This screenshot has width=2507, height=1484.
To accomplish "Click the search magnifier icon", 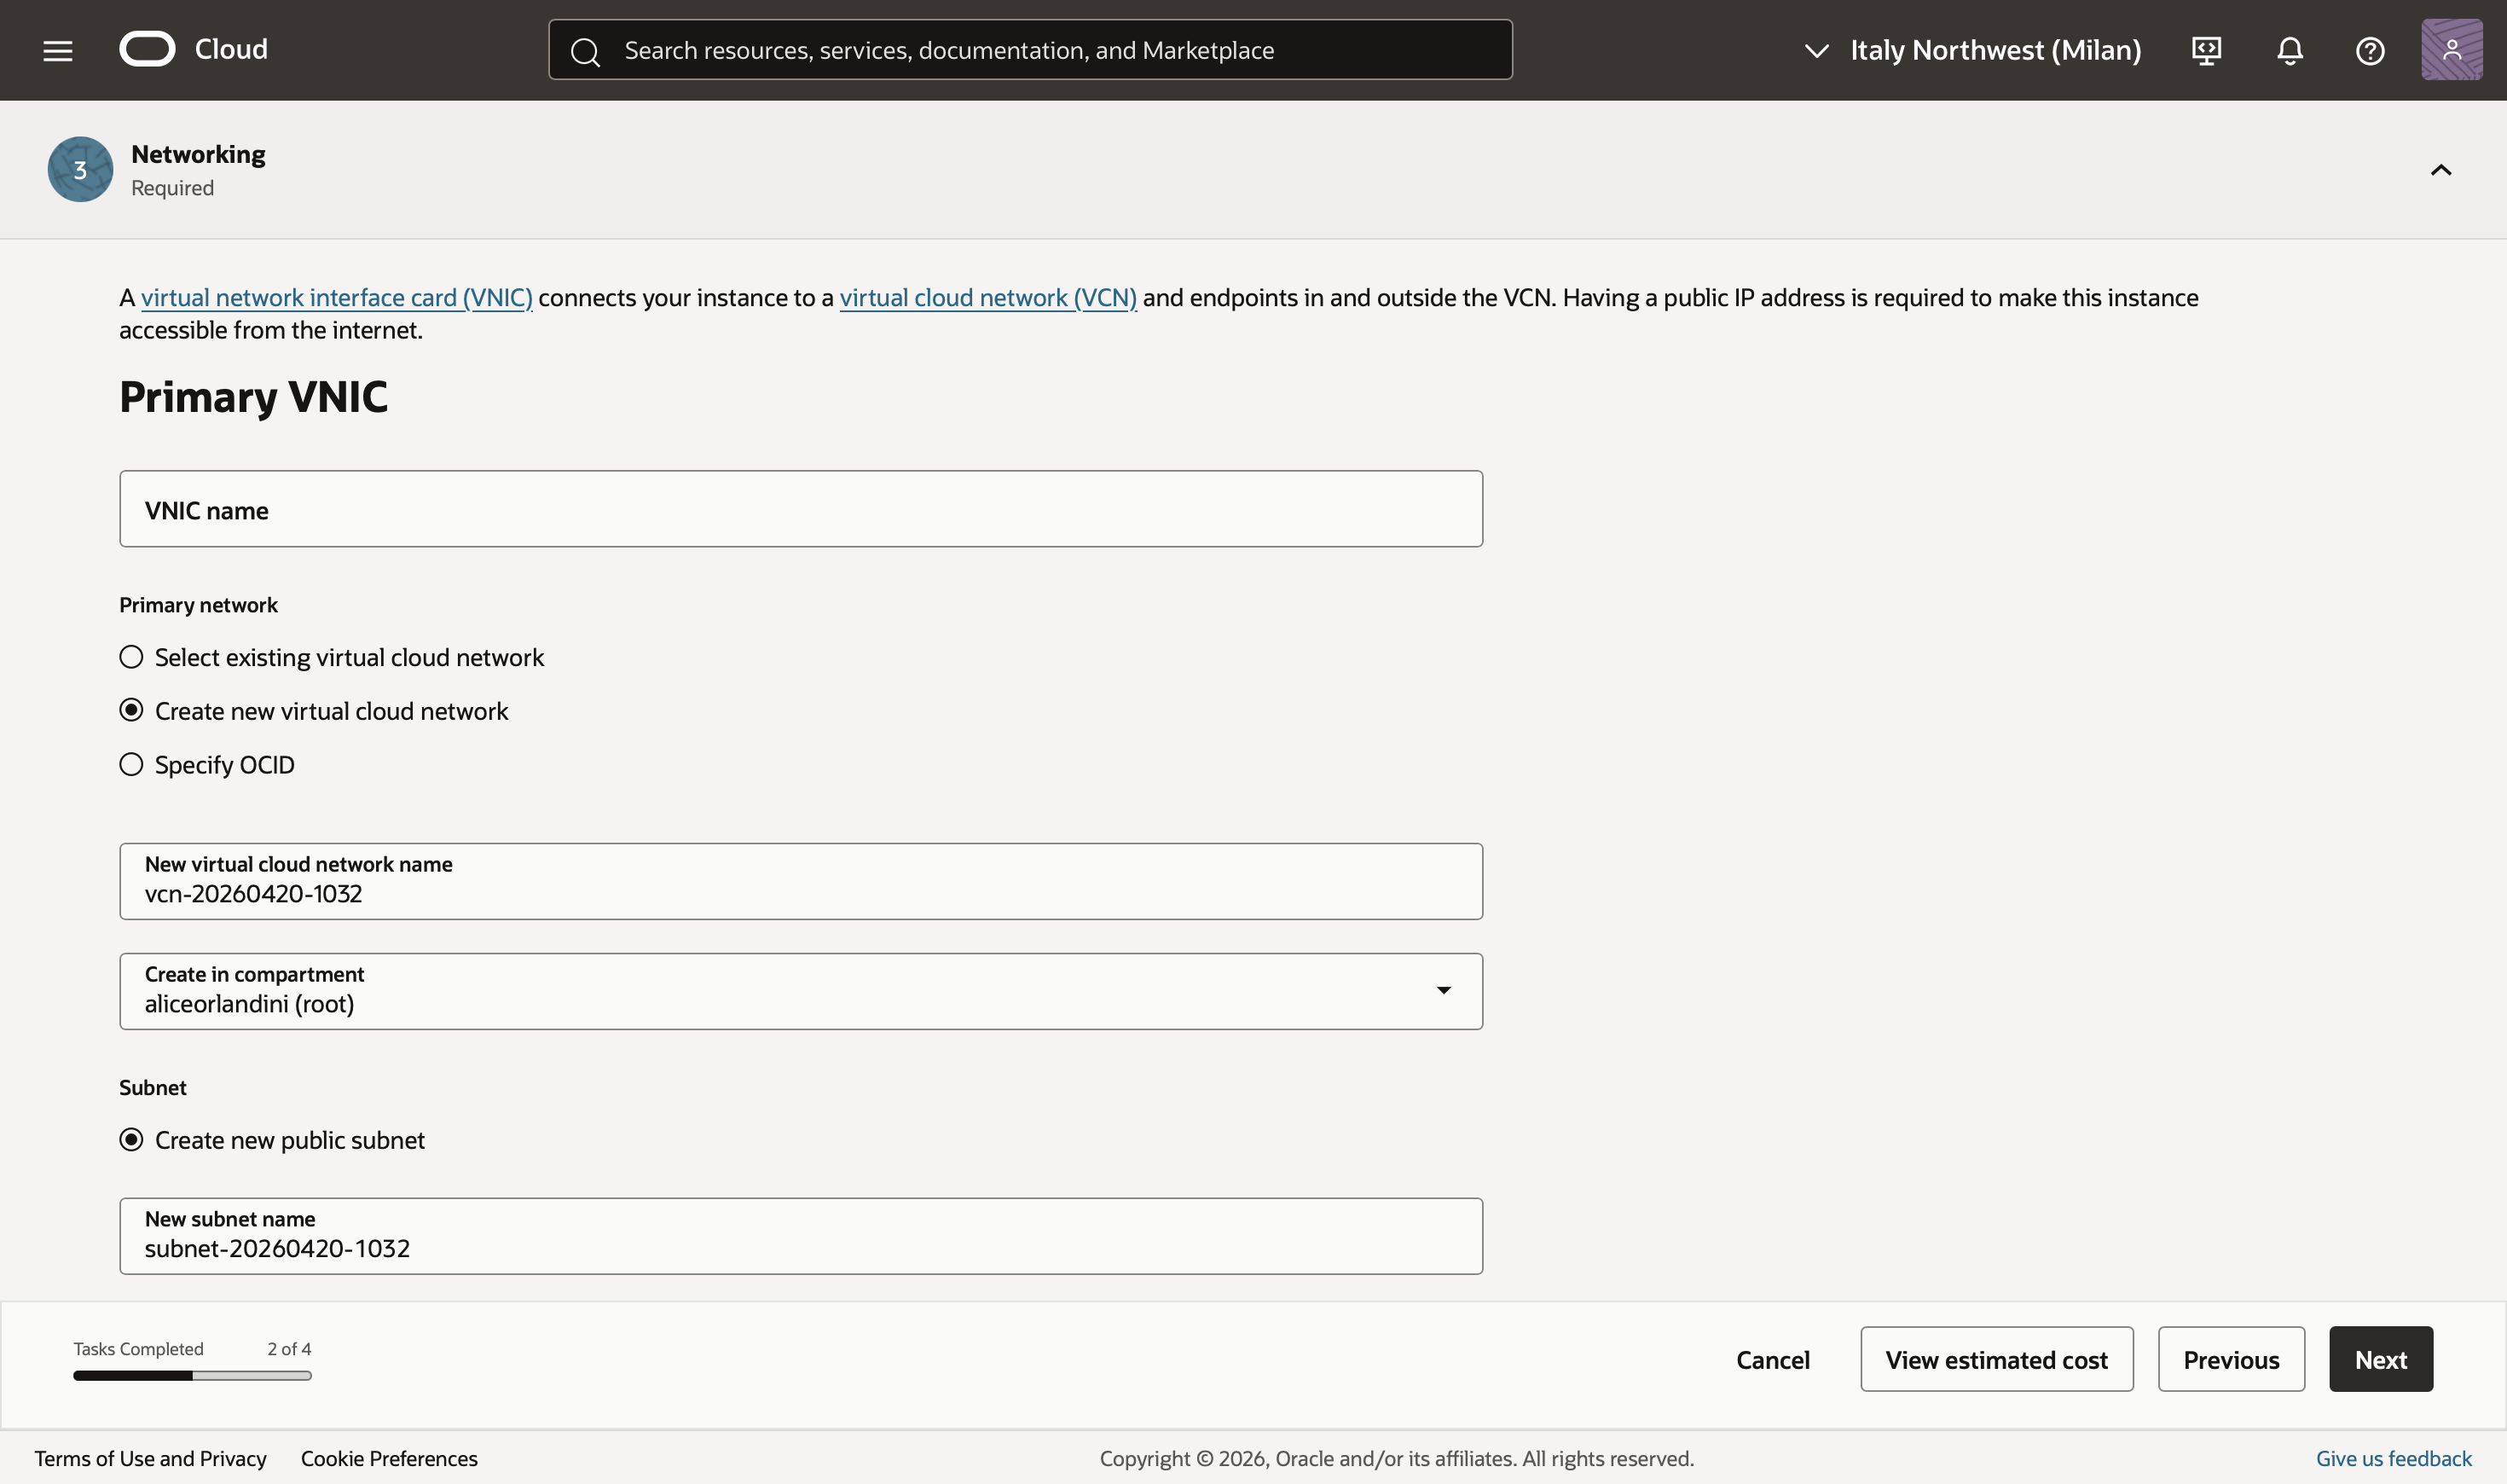I will [x=586, y=52].
